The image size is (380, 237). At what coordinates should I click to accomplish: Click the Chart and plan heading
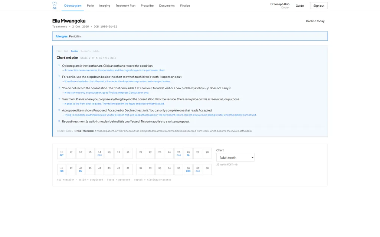point(68,57)
